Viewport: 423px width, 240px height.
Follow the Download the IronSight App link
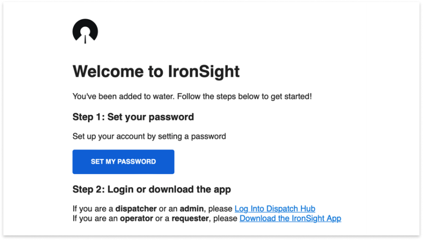tap(290, 218)
